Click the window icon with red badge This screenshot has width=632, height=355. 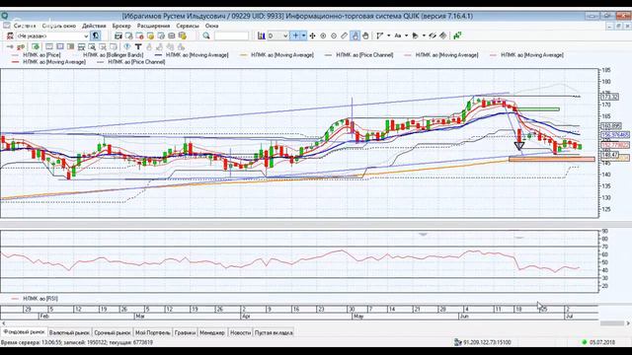pyautogui.click(x=139, y=35)
